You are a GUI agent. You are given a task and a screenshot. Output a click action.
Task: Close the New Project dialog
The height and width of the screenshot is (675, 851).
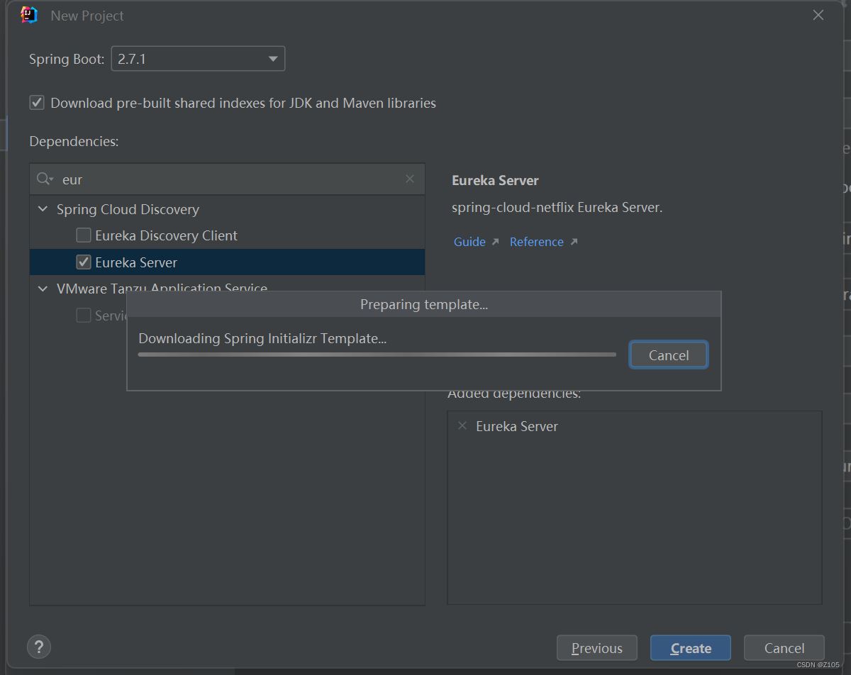818,15
